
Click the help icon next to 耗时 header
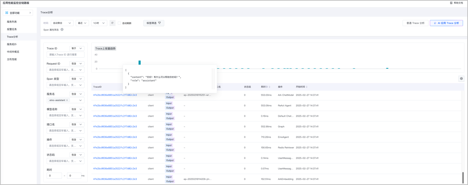267,87
